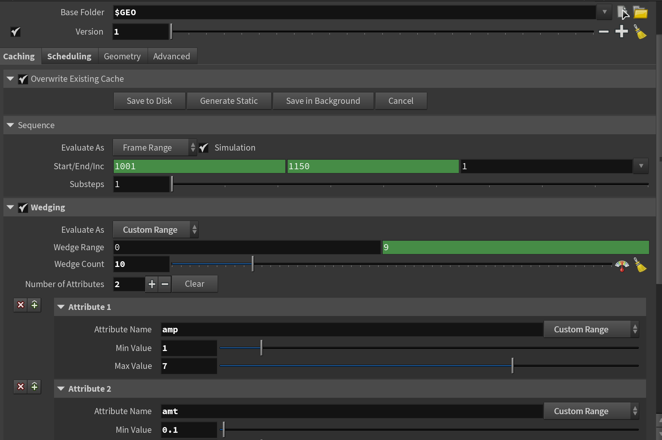The image size is (662, 440).
Task: Click the Save in Background button
Action: (323, 101)
